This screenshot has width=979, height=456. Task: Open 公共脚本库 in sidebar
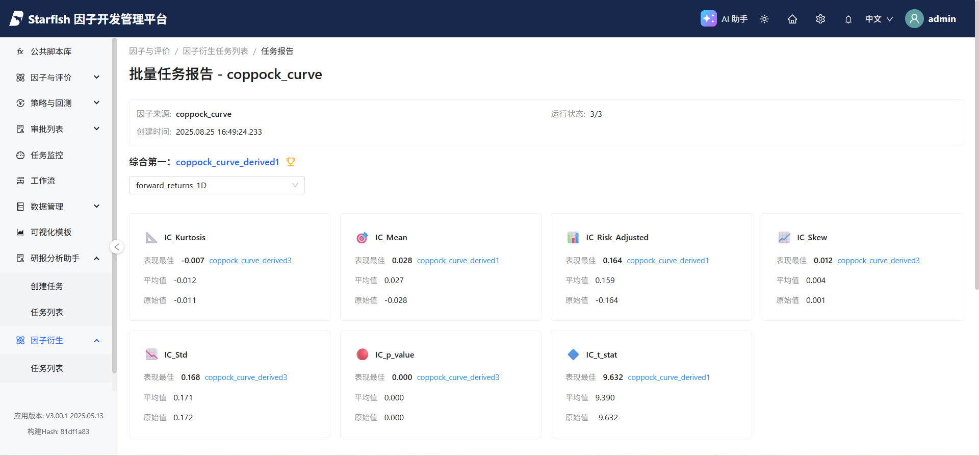51,52
